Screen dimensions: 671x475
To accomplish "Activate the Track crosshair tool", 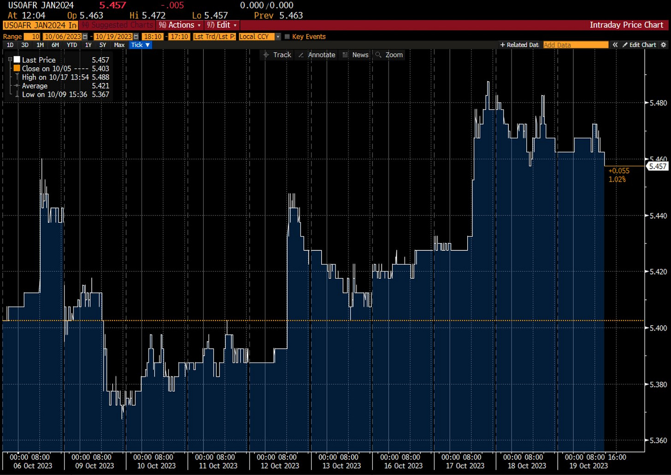I will (277, 55).
